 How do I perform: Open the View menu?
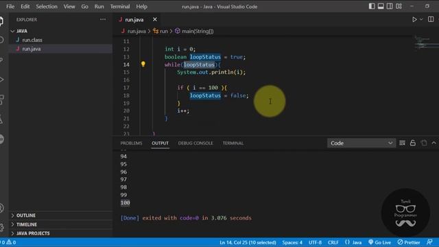click(69, 6)
